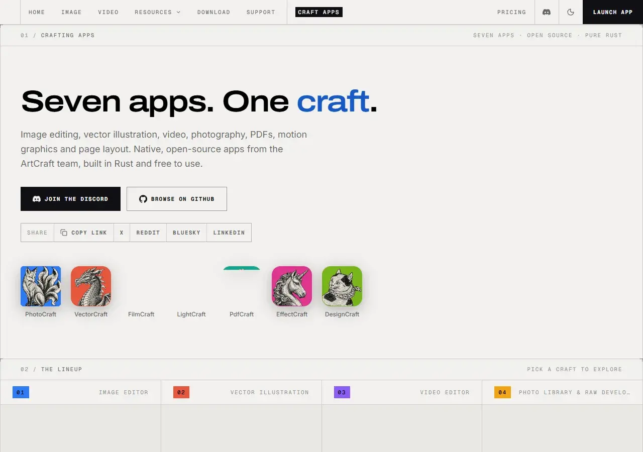Screen dimensions: 643x452
Task: Open the LightCraft app label
Action: coord(191,314)
